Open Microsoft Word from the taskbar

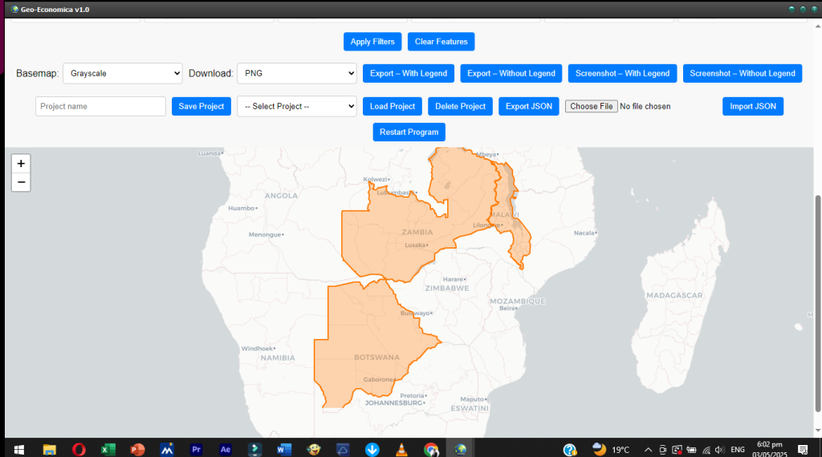tap(284, 450)
